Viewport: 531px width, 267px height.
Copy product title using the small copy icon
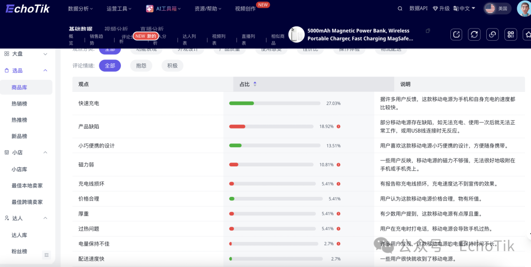click(428, 31)
